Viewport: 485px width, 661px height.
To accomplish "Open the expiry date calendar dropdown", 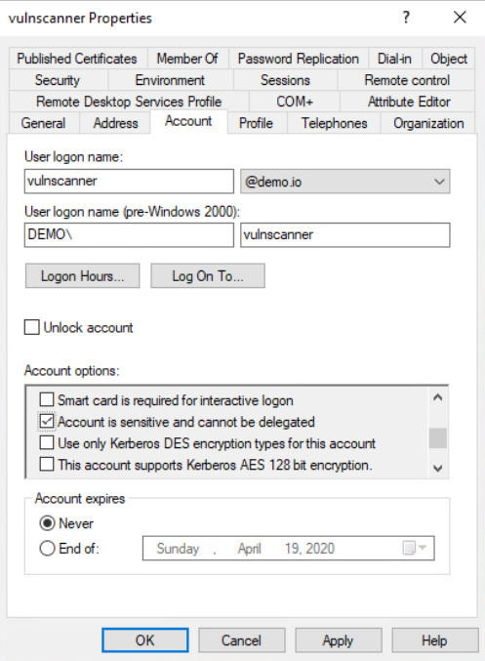I will 415,548.
